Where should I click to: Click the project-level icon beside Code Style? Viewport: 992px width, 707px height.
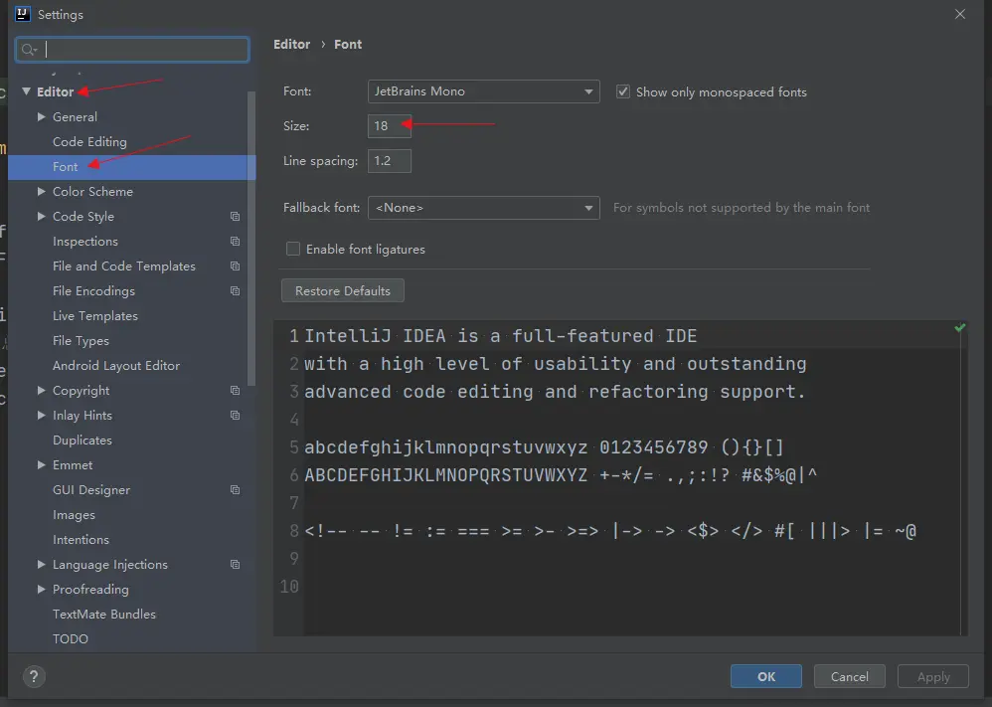click(x=236, y=217)
